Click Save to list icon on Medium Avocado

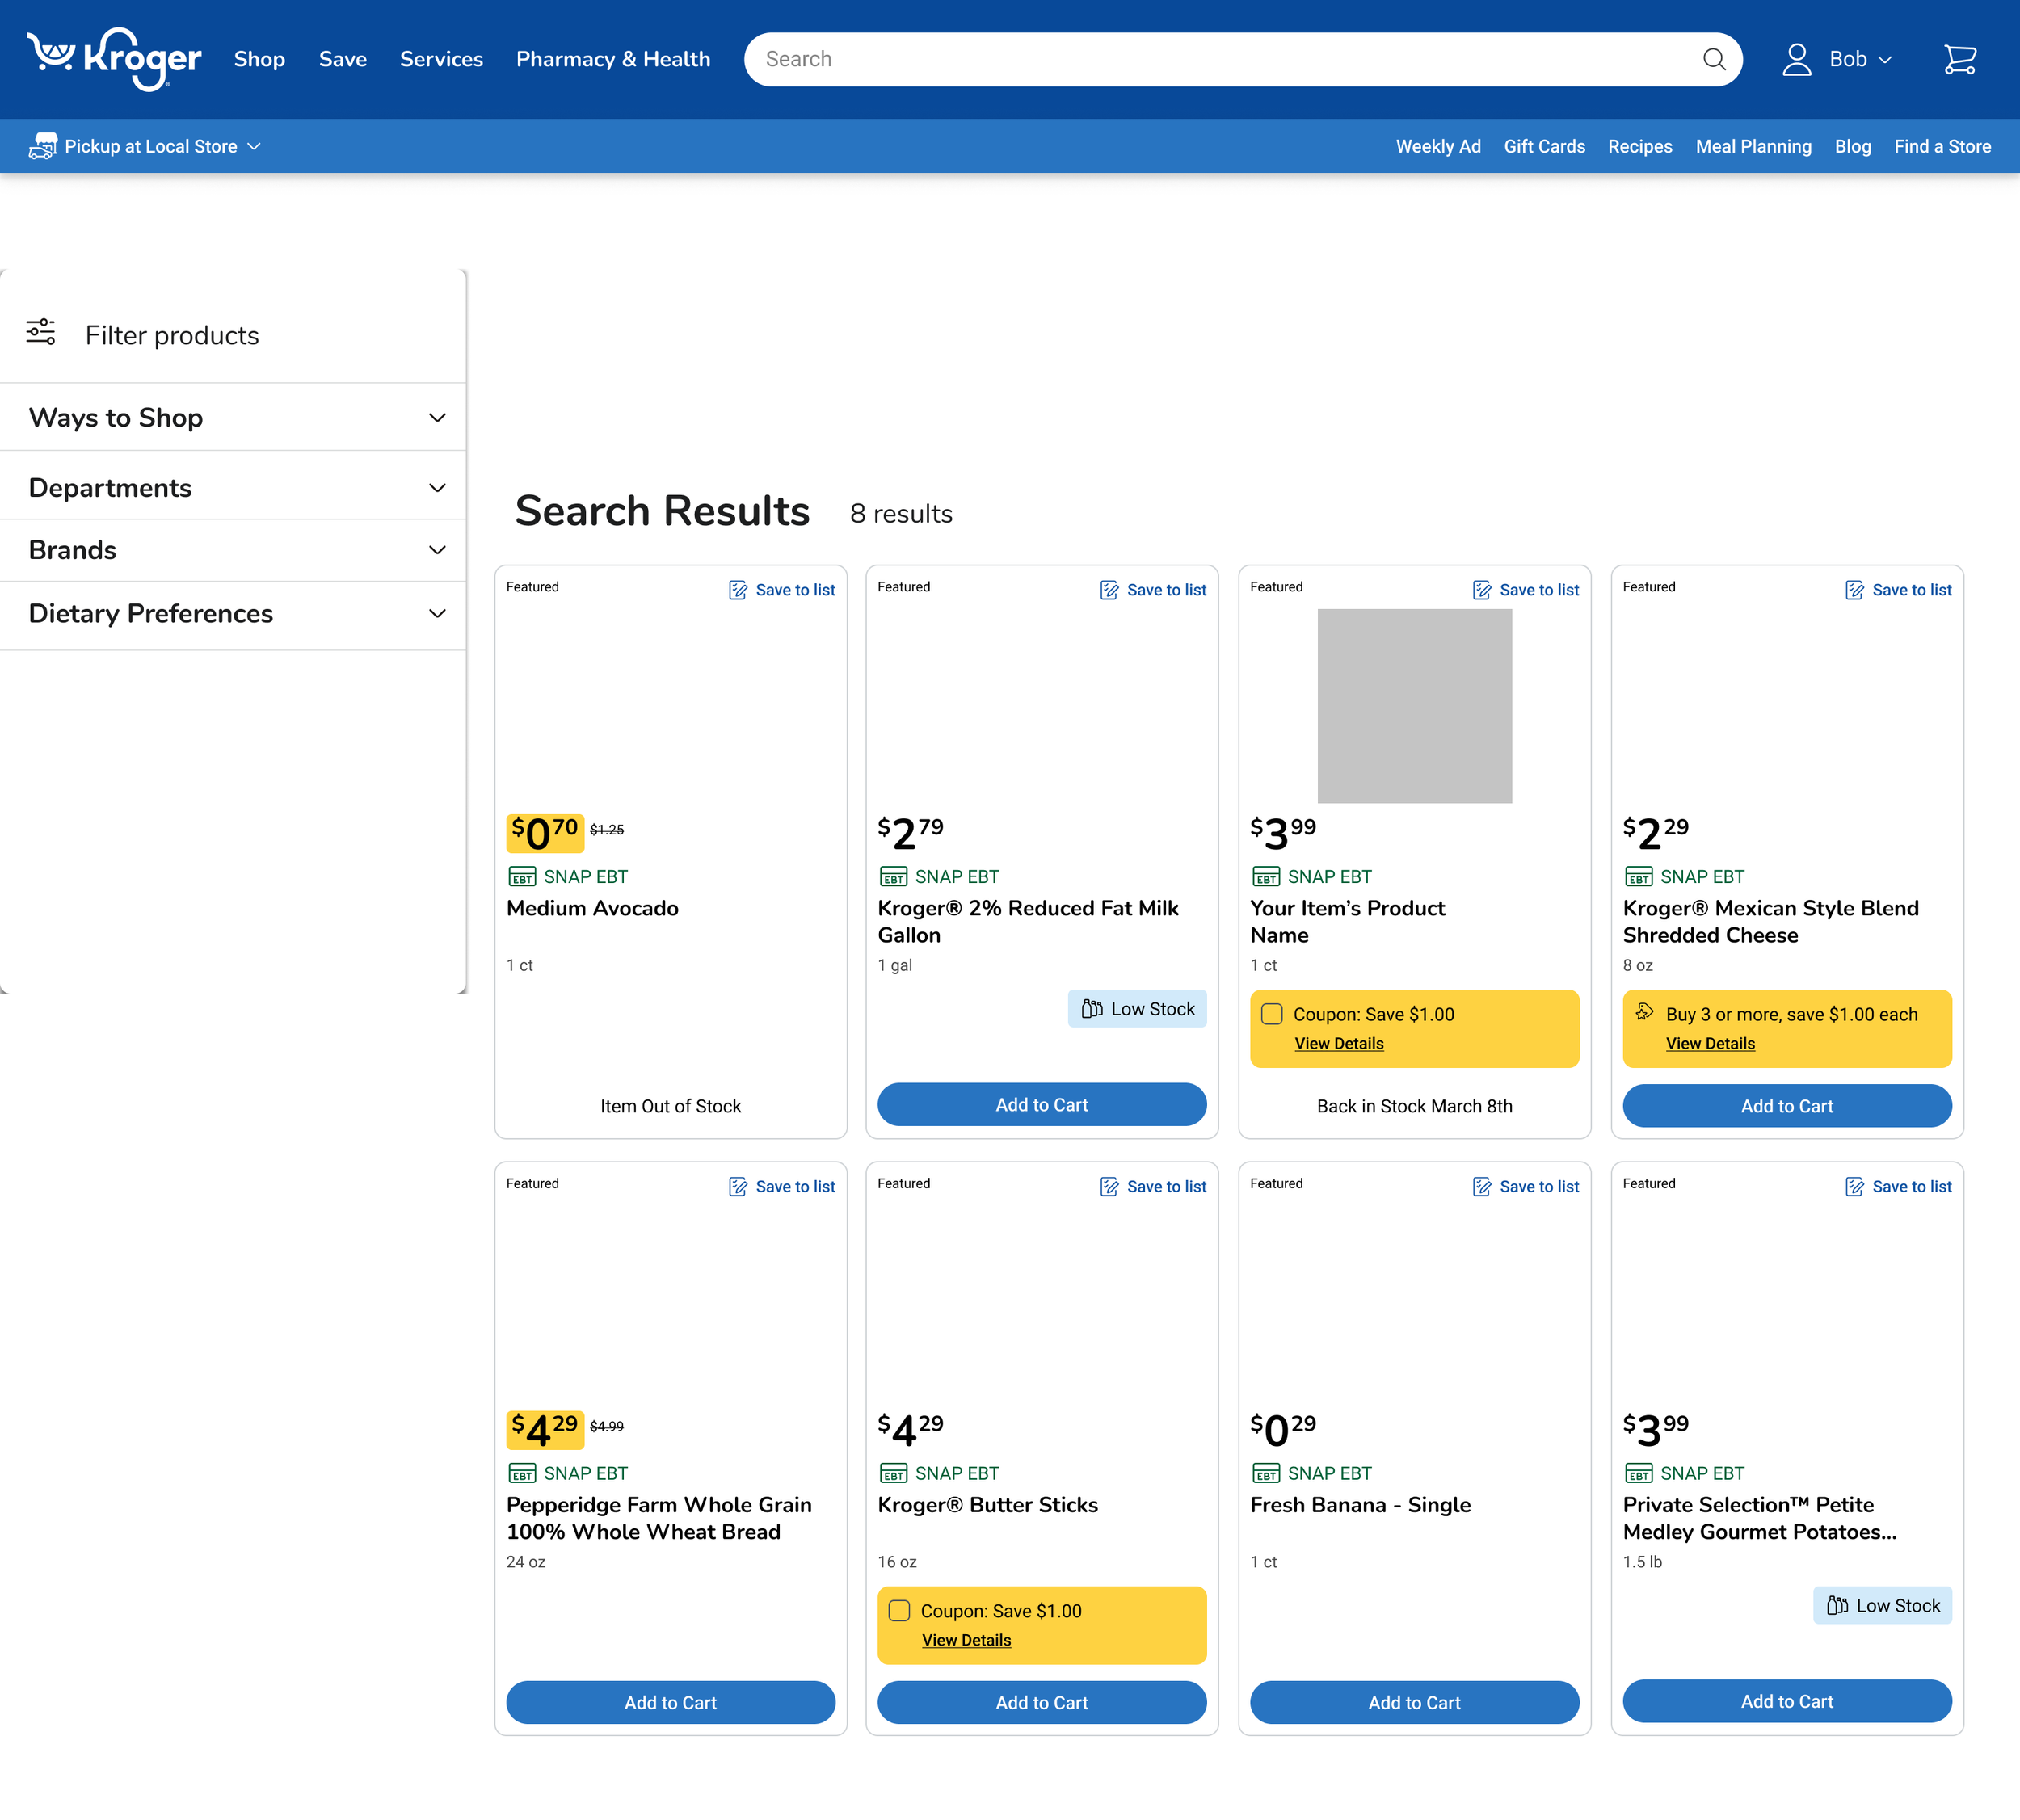pos(738,590)
